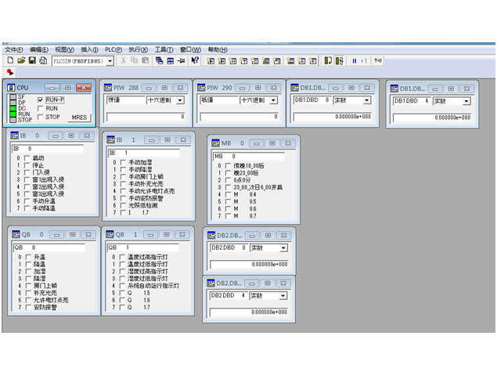Open the format dropdown in the PIW 288 window
The image size is (497, 383).
click(180, 100)
